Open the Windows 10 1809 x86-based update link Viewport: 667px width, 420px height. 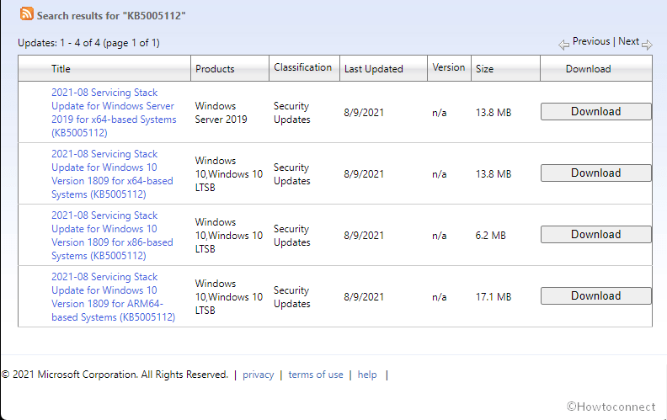[112, 236]
